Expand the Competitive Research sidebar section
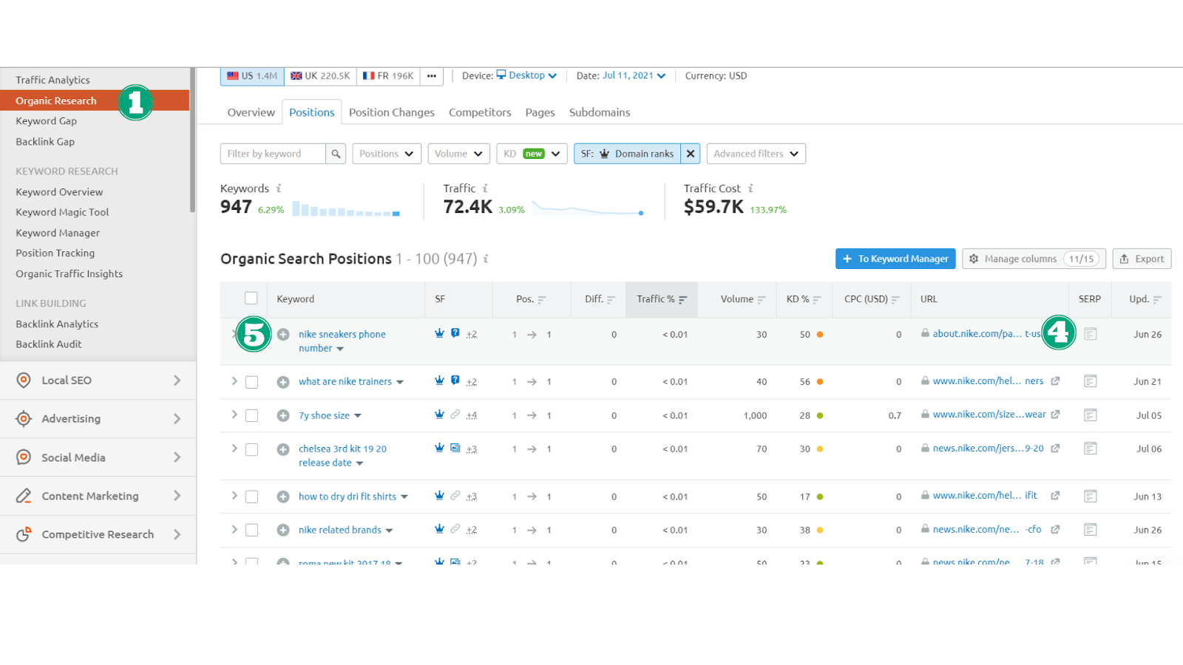Viewport: 1183px width, 665px height. click(98, 534)
